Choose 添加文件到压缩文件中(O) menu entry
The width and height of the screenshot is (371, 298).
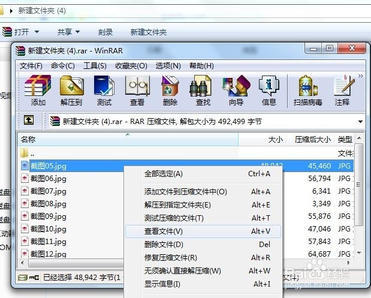click(204, 191)
